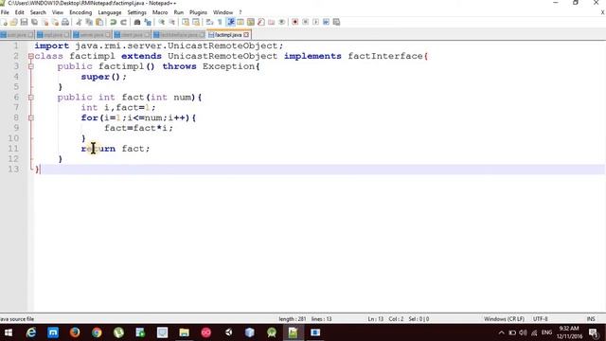Screen dimensions: 606x341
Task: Open the Plugins menu
Action: tap(198, 12)
